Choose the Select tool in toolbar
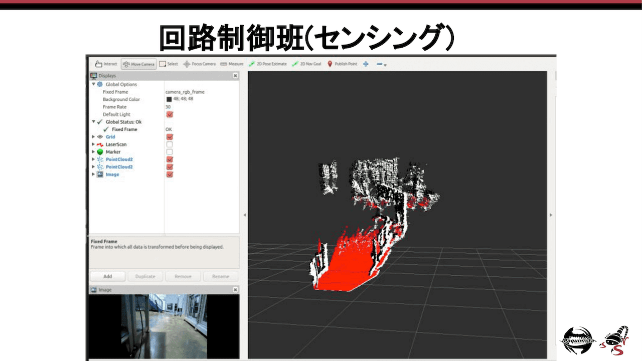The image size is (642, 361). (x=169, y=64)
